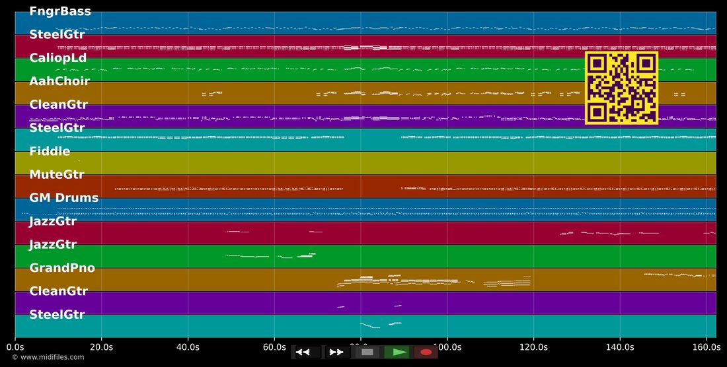Click the 20.0s time axis label

click(x=102, y=347)
